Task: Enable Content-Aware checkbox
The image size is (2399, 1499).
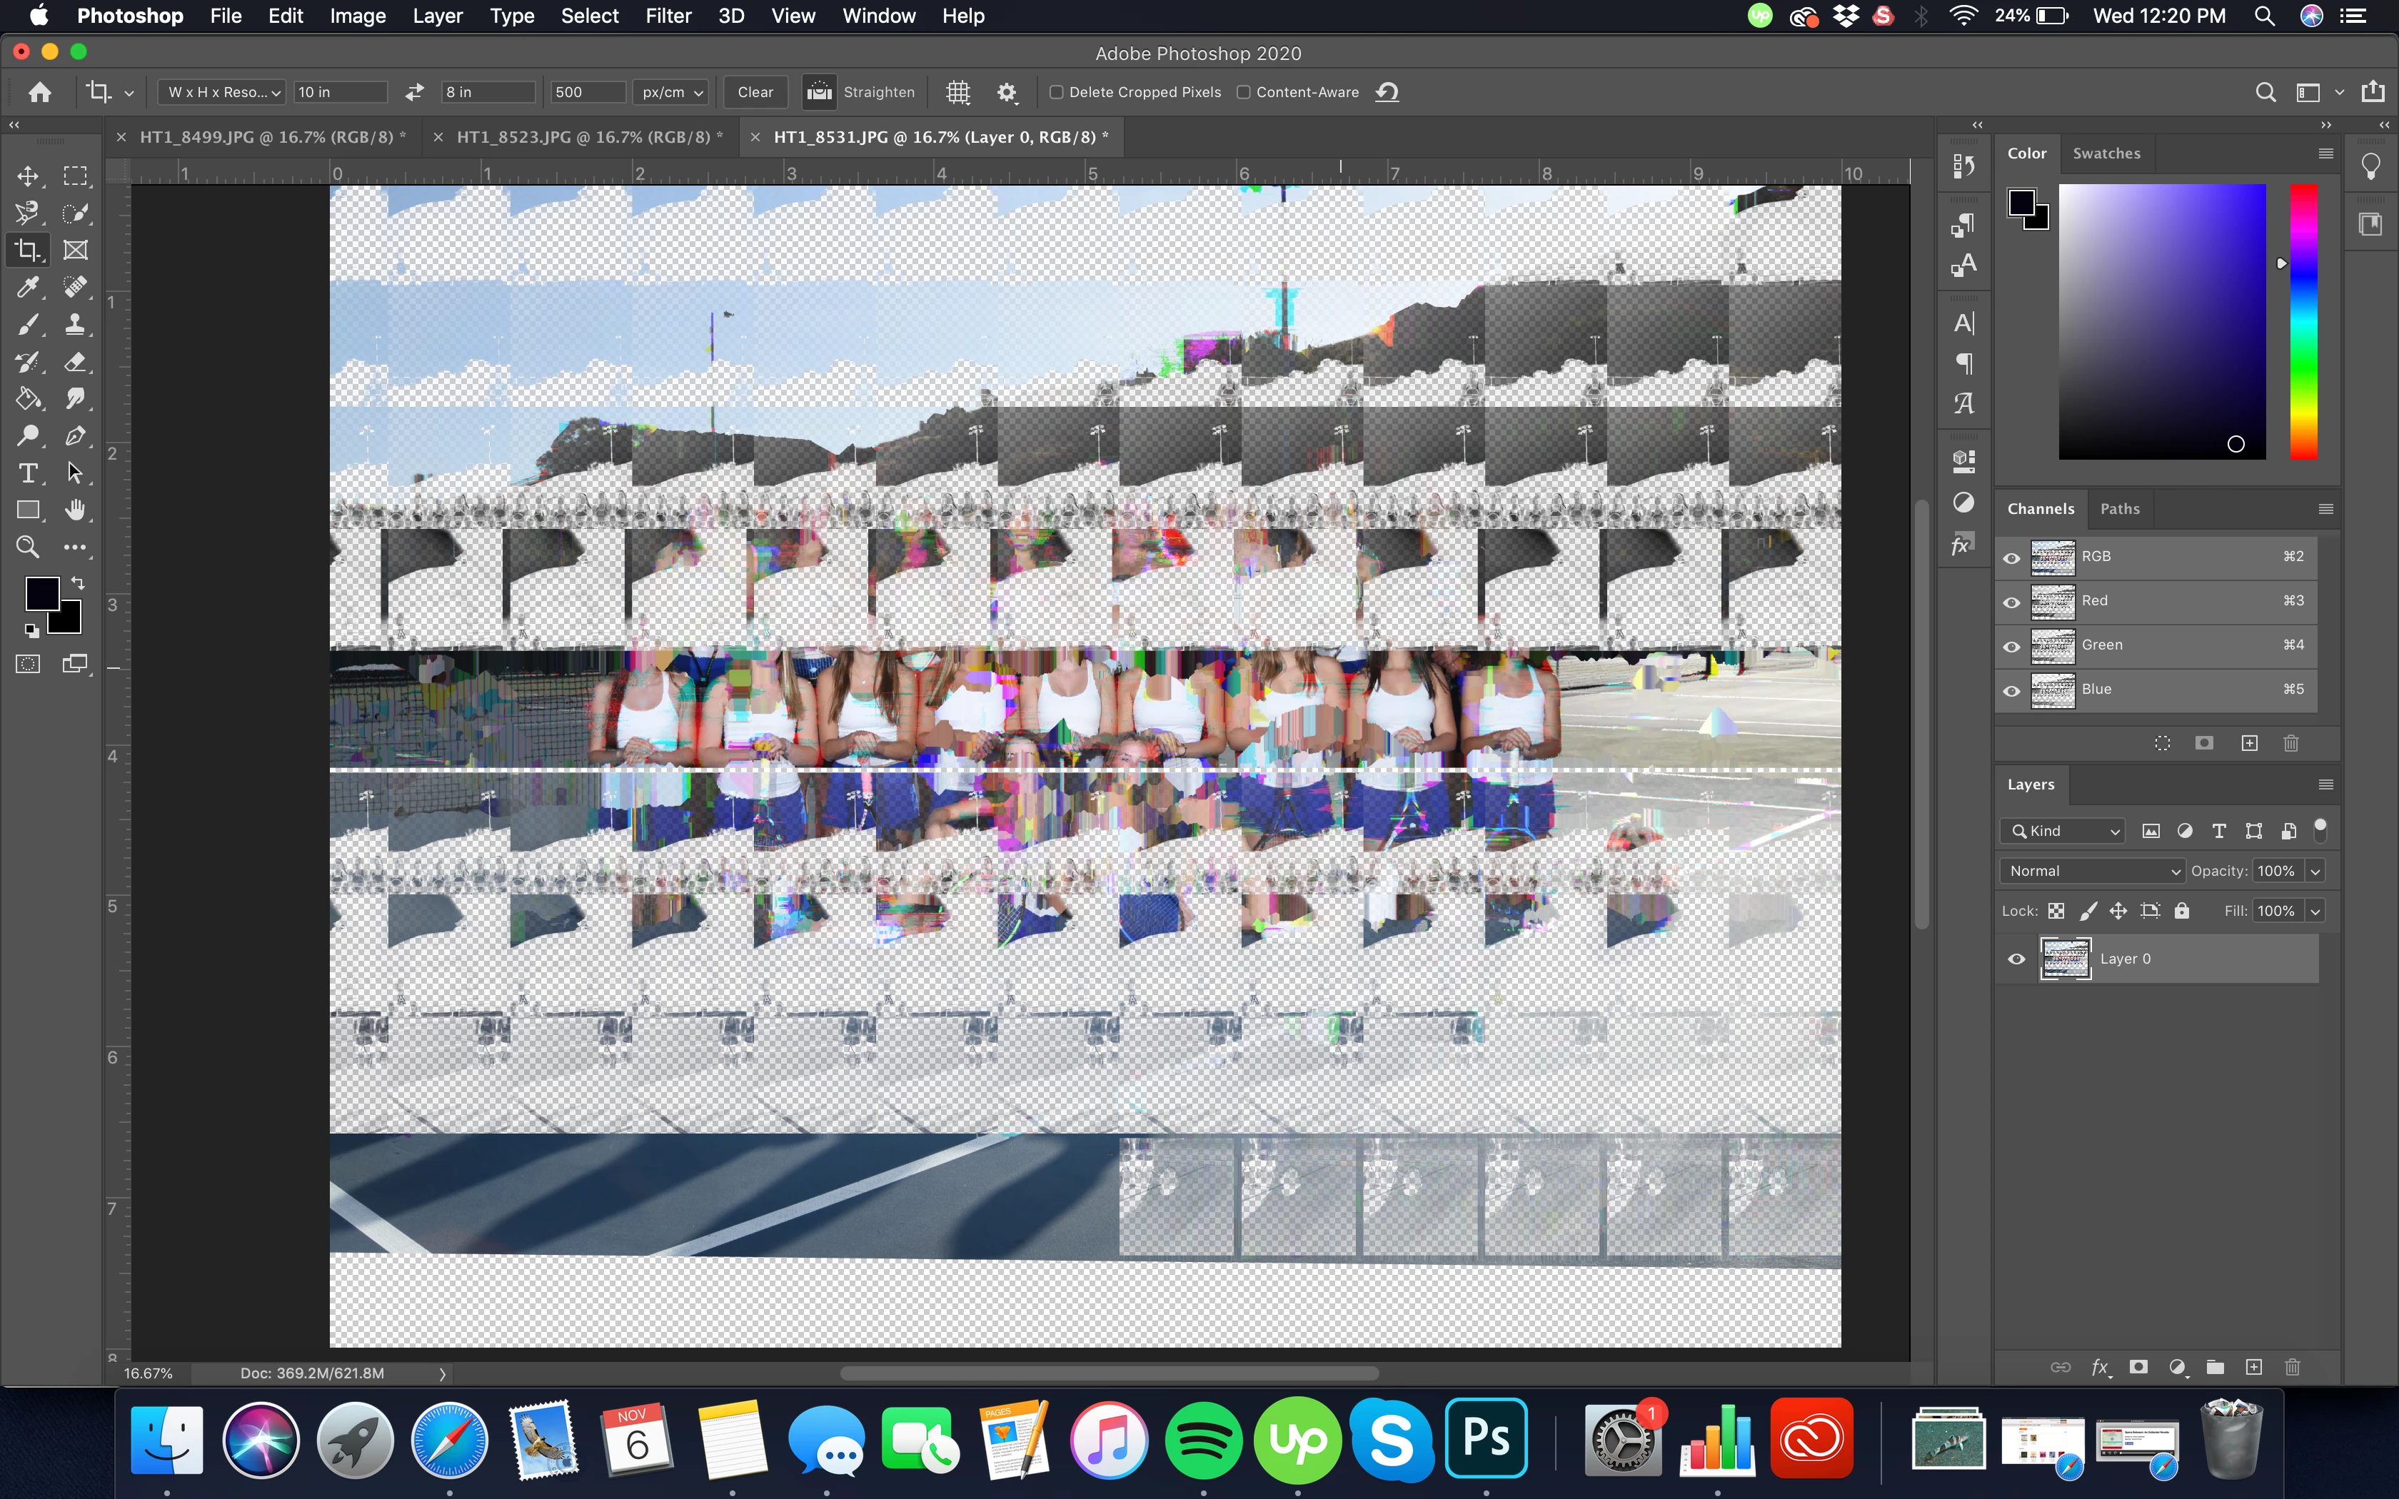Action: [1243, 92]
